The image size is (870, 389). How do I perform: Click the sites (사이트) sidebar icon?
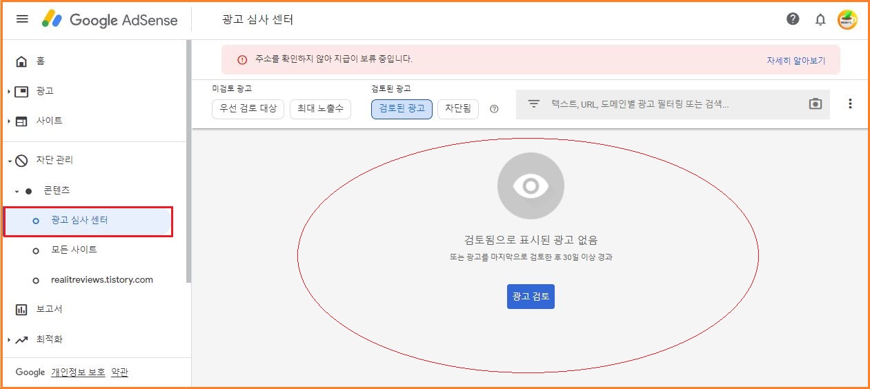(x=21, y=121)
